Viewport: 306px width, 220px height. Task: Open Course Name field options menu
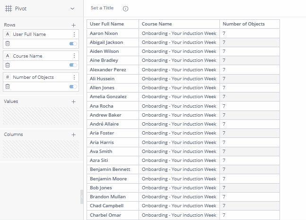point(74,56)
